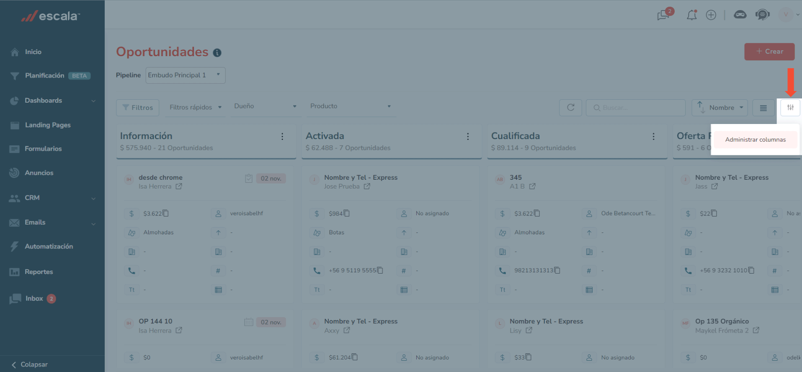The width and height of the screenshot is (802, 372).
Task: Open the desde chrome opportunity
Action: [160, 178]
